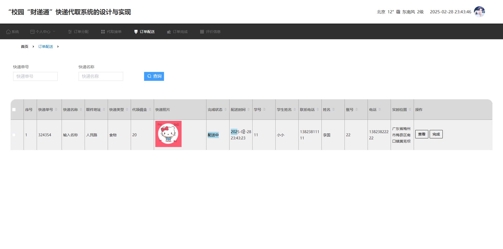Switch to the 订单配送 menu item
Image resolution: width=503 pixels, height=249 pixels.
[144, 32]
